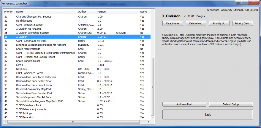Lower mod with Priority Down button
261x128 pixels.
point(242,24)
